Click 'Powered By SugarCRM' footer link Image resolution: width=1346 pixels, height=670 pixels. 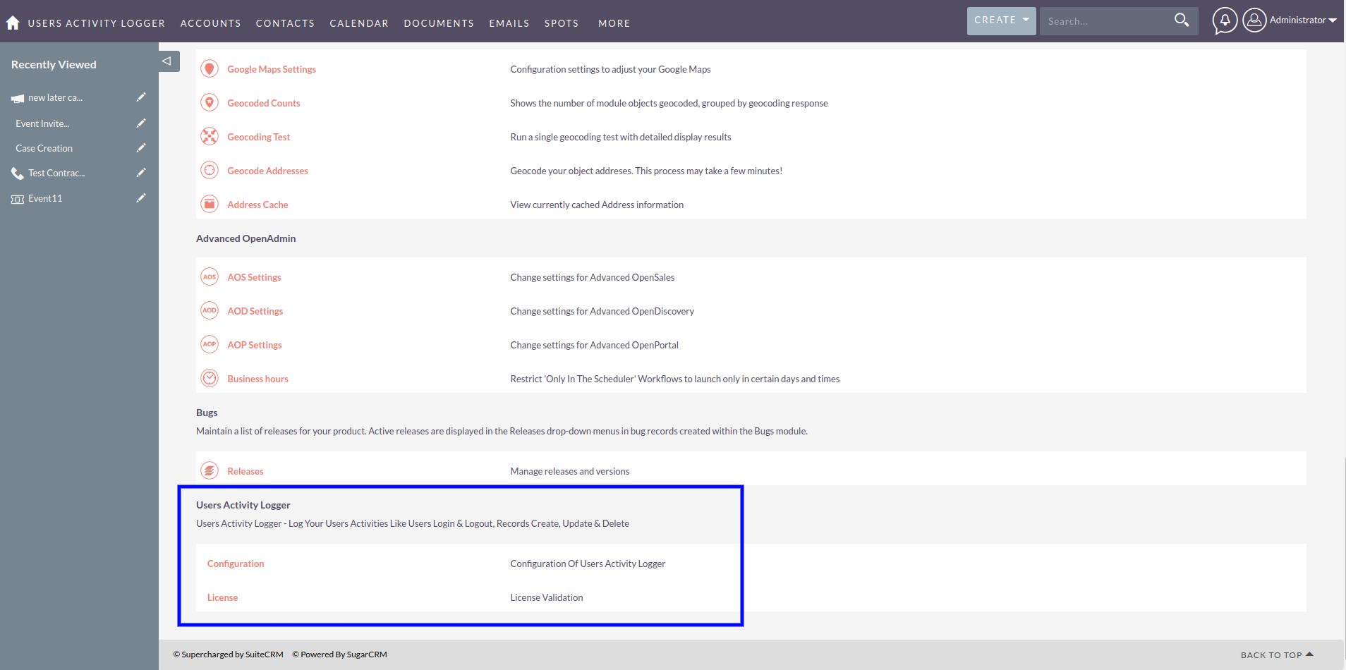(340, 654)
